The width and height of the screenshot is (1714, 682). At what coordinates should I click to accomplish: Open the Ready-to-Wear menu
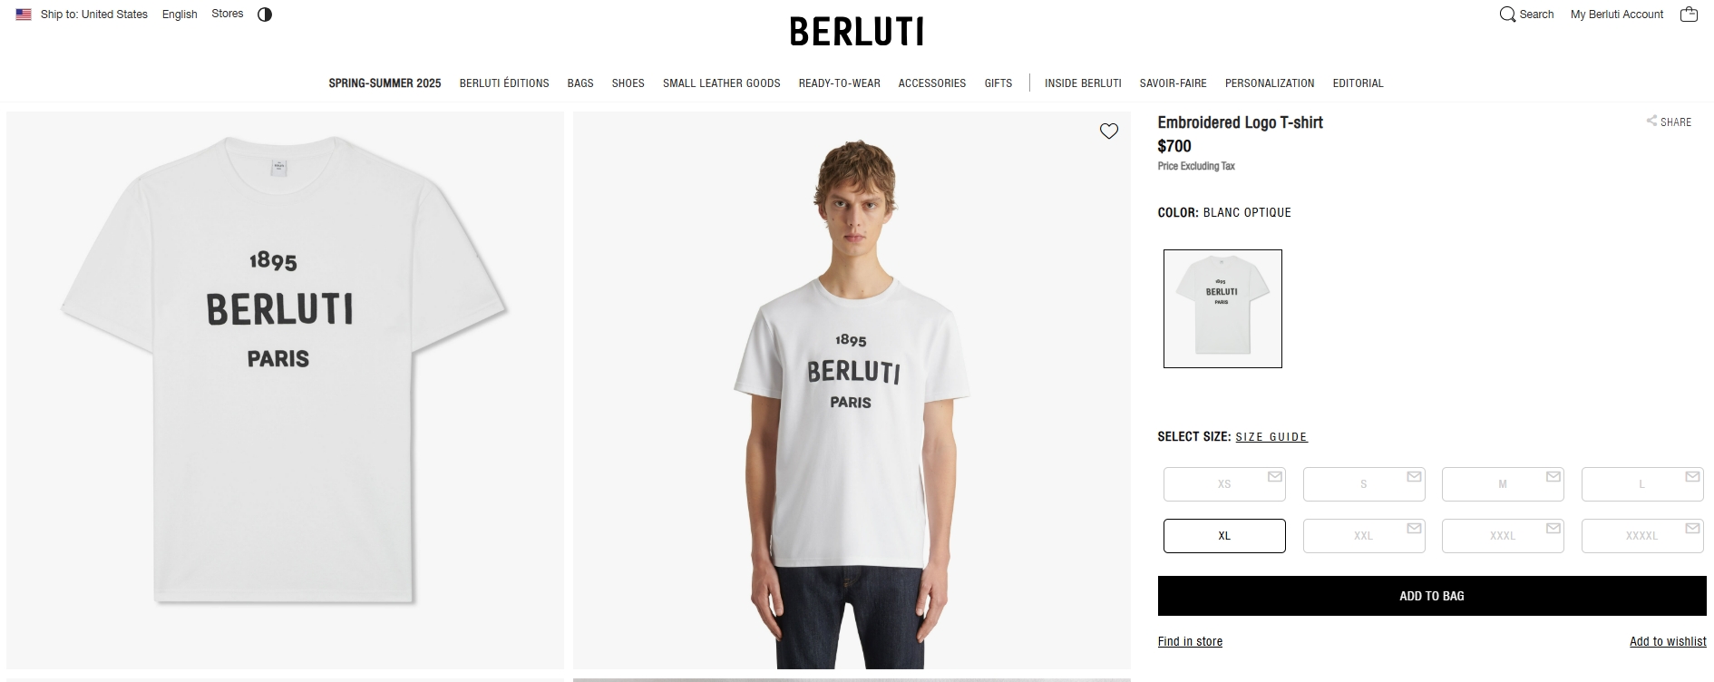[x=839, y=83]
